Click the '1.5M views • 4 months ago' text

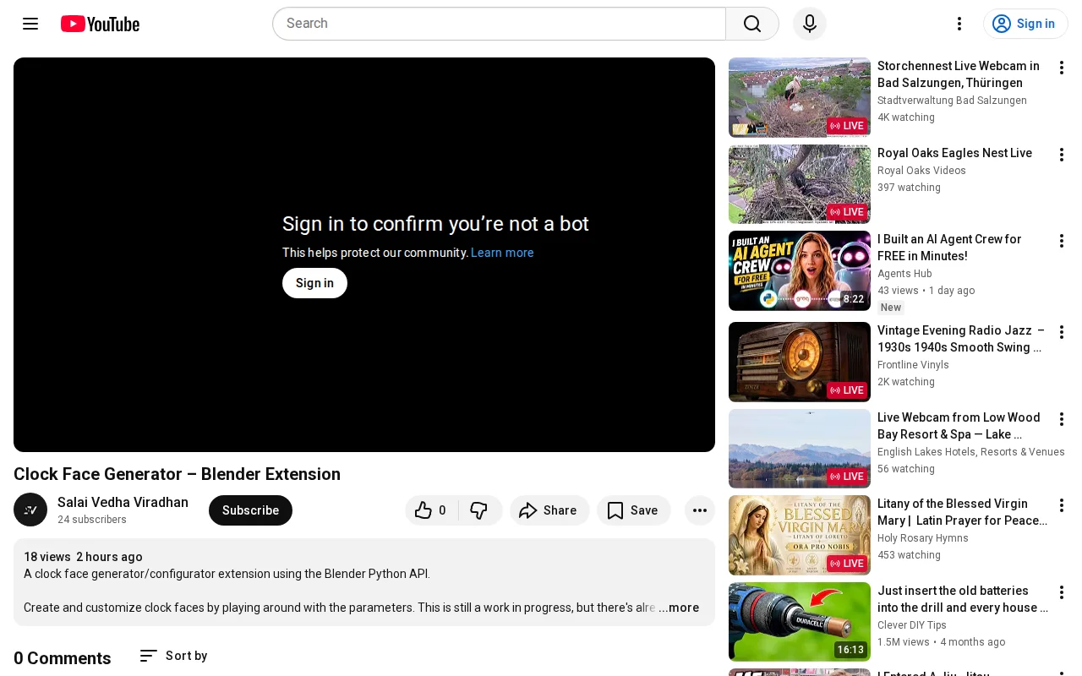coord(942,642)
